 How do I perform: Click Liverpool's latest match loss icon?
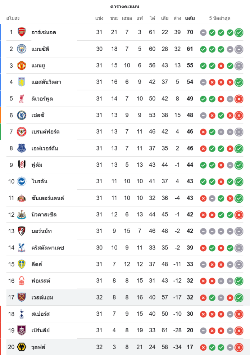click(x=238, y=99)
